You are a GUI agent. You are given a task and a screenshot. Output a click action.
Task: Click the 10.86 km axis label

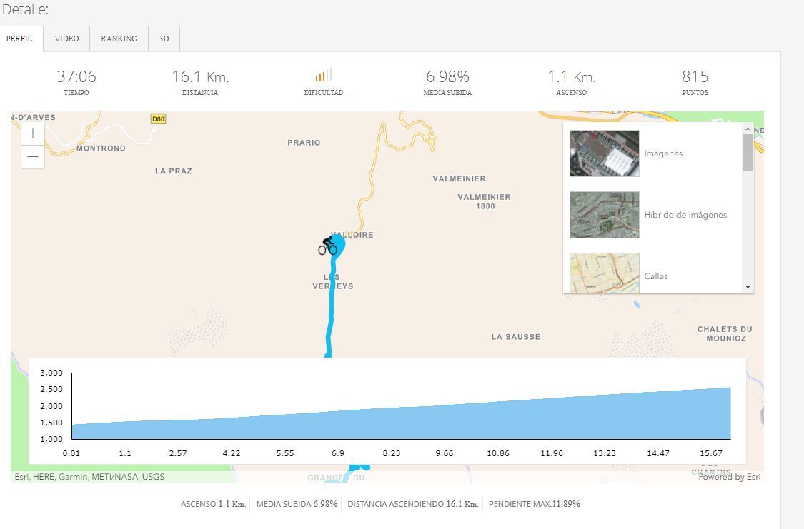pyautogui.click(x=498, y=453)
